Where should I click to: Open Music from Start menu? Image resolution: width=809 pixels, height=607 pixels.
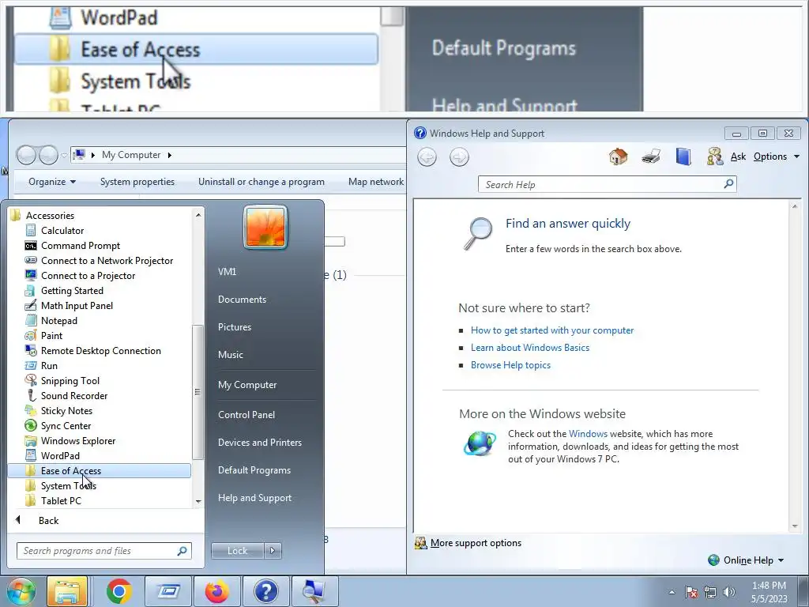tap(230, 355)
